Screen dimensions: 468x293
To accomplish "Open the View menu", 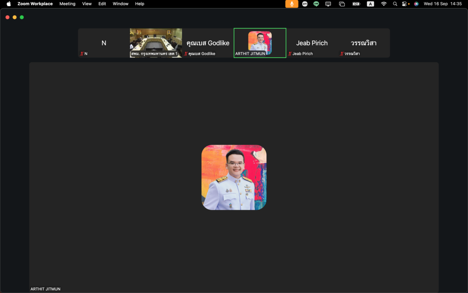I will (87, 4).
